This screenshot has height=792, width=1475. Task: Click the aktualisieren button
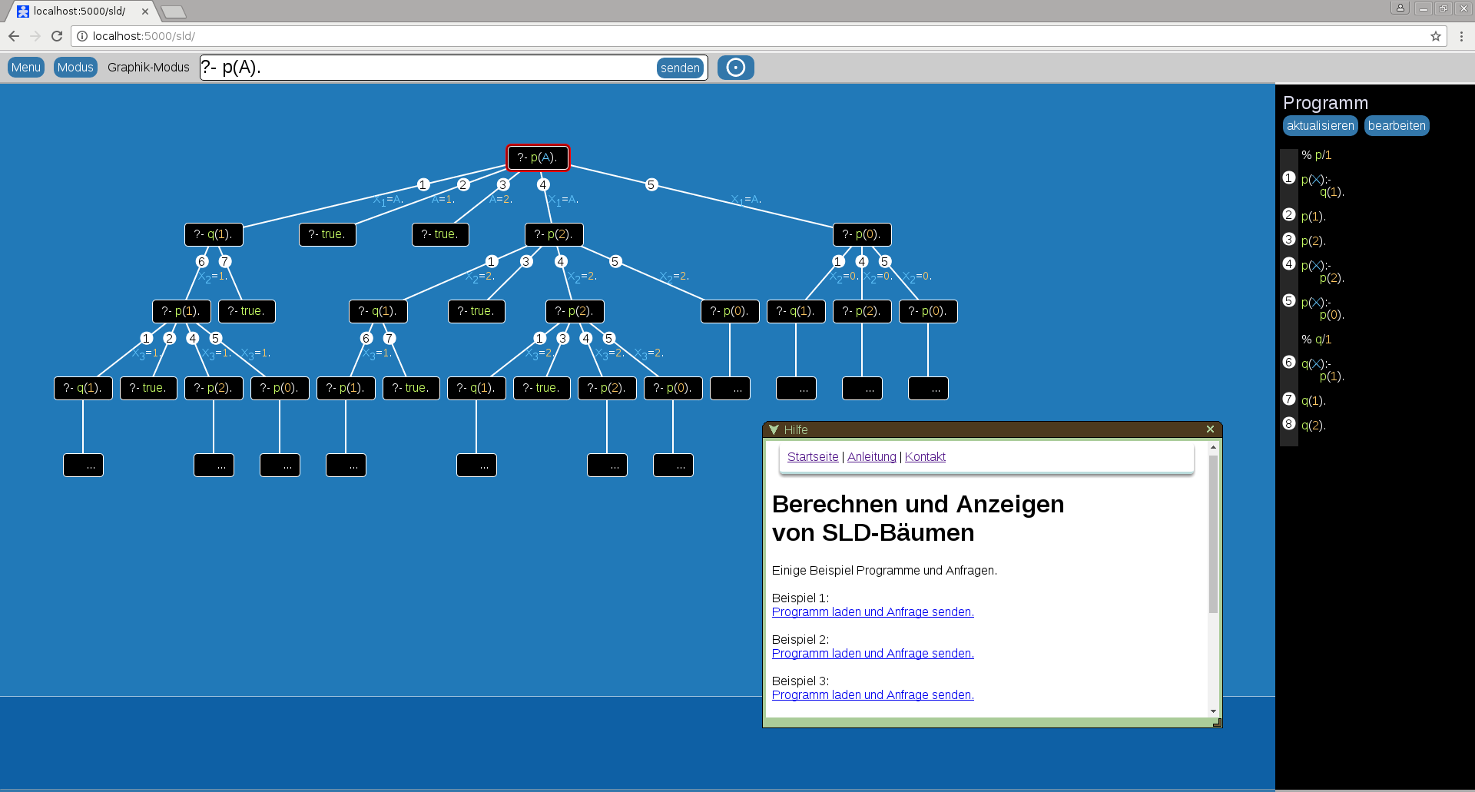coord(1320,126)
